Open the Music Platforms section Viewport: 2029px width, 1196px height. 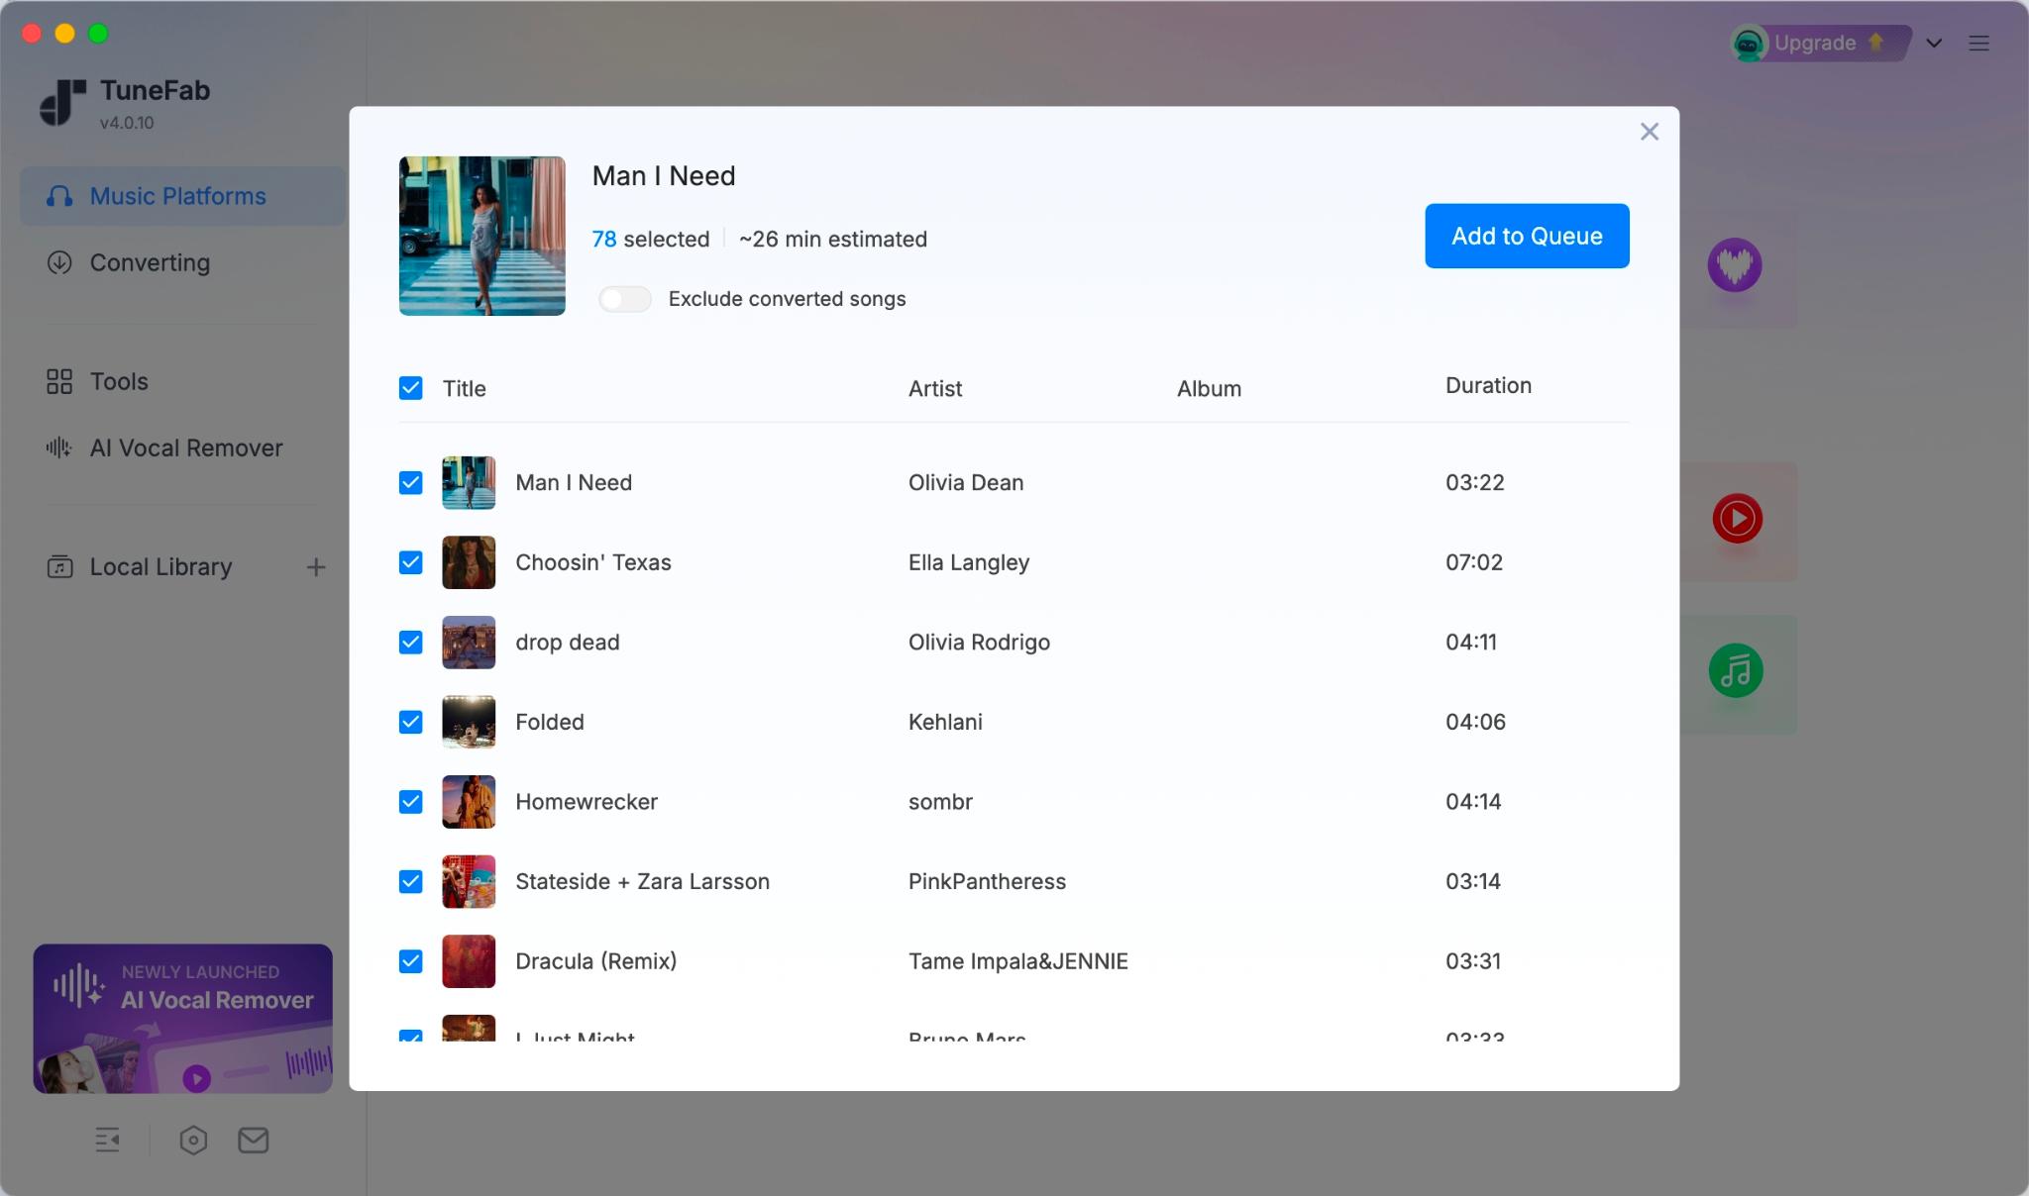coord(182,196)
